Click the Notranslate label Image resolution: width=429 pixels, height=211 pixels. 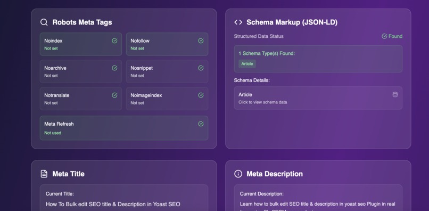(x=56, y=95)
